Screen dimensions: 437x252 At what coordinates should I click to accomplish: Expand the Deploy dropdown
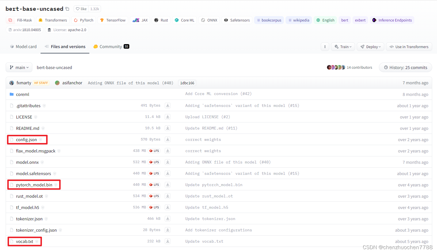coord(370,46)
